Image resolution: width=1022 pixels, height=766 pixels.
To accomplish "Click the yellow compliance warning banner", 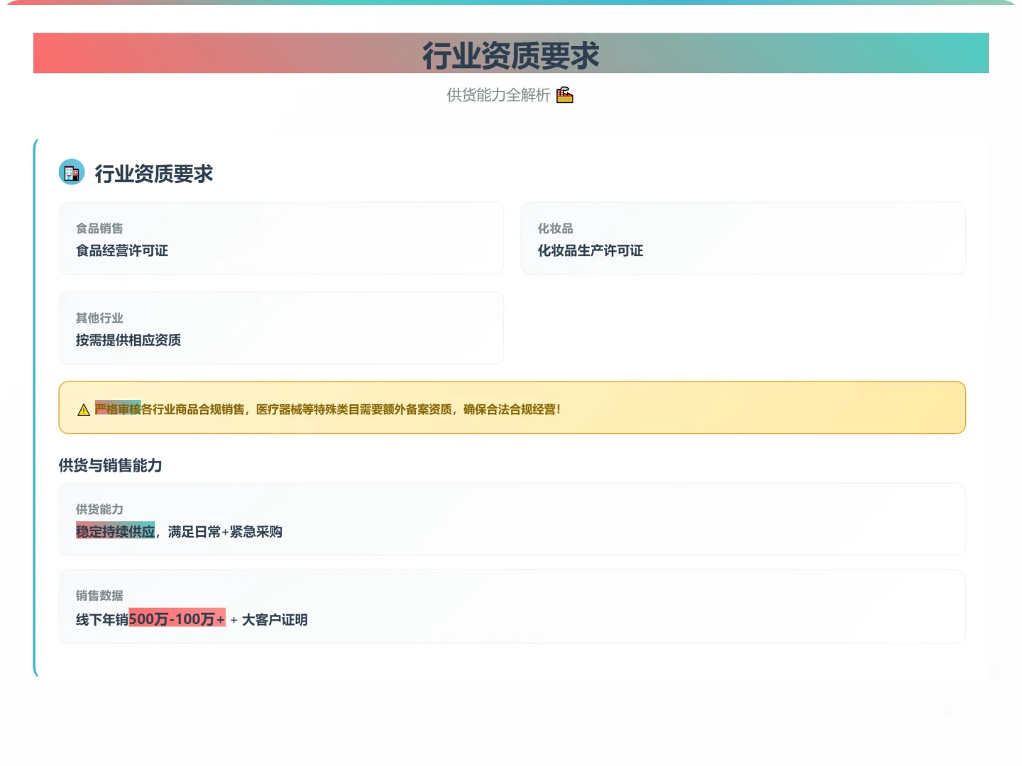I will click(512, 408).
